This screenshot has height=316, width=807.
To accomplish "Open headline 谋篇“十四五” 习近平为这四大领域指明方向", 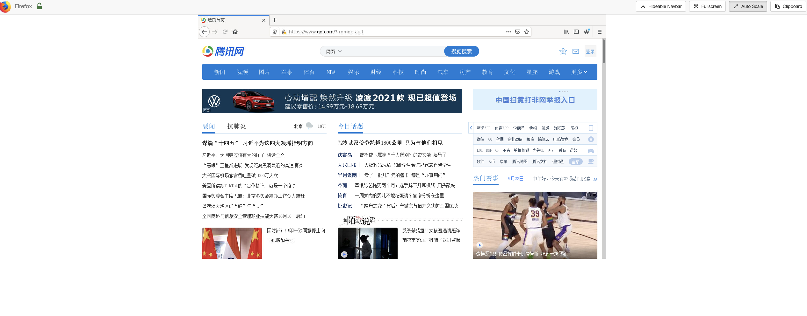I will pos(257,143).
